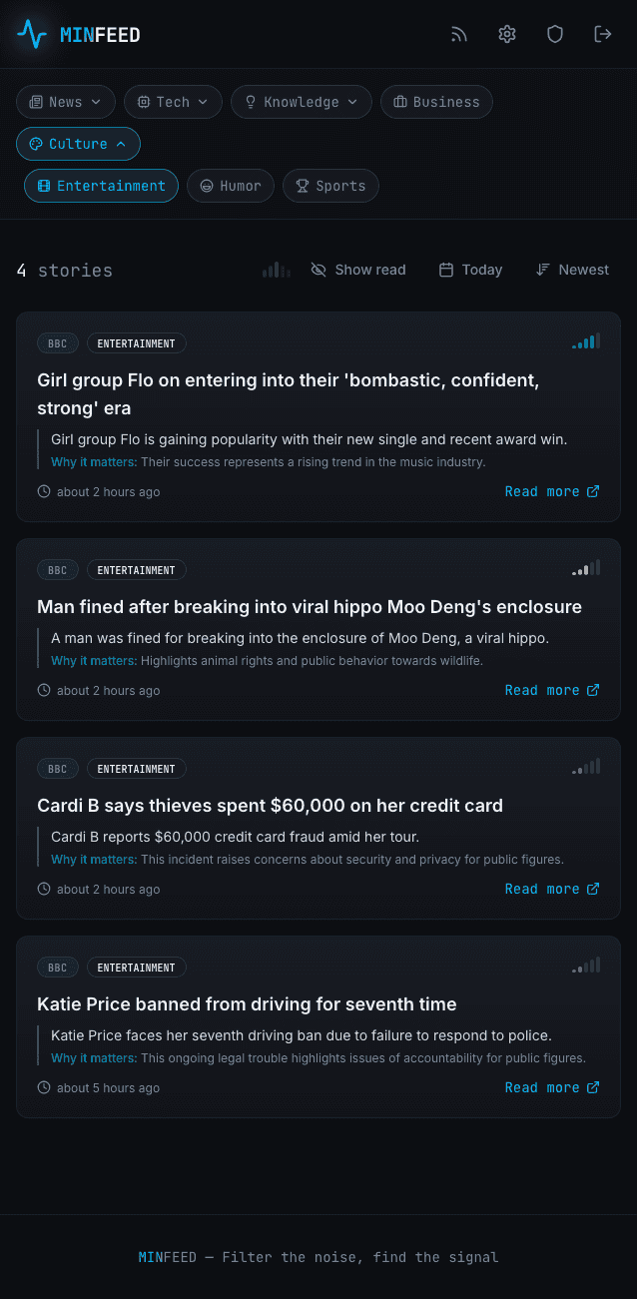Click the signal filter bars beside Show read
The height and width of the screenshot is (1299, 637).
pos(277,270)
